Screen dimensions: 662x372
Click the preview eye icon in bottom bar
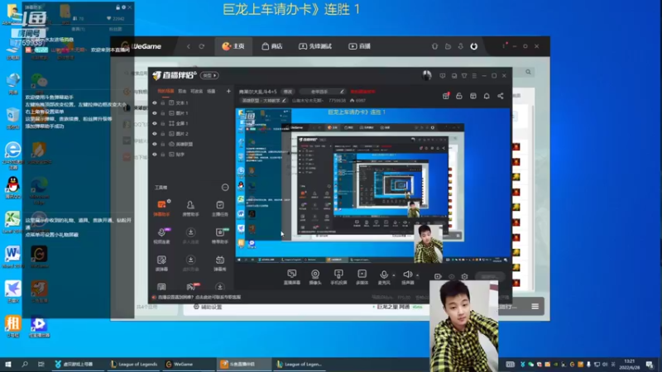coord(451,277)
